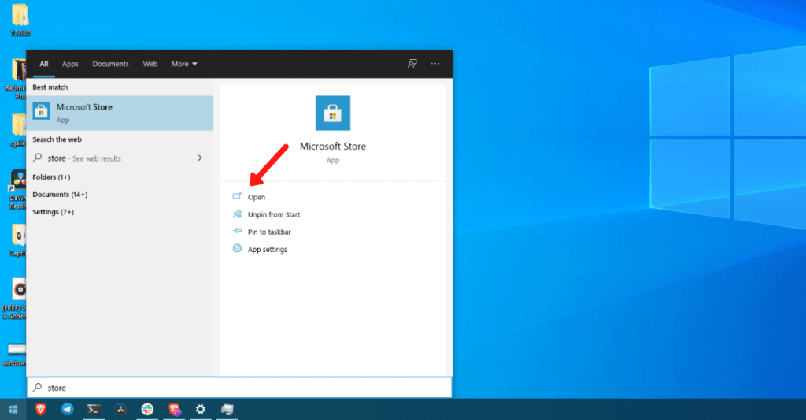Click in the search box containing 'store'
806x420 pixels.
click(239, 388)
